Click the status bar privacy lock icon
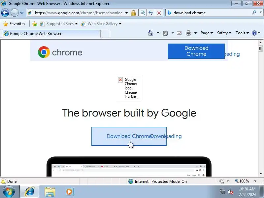 pyautogui.click(x=221, y=181)
